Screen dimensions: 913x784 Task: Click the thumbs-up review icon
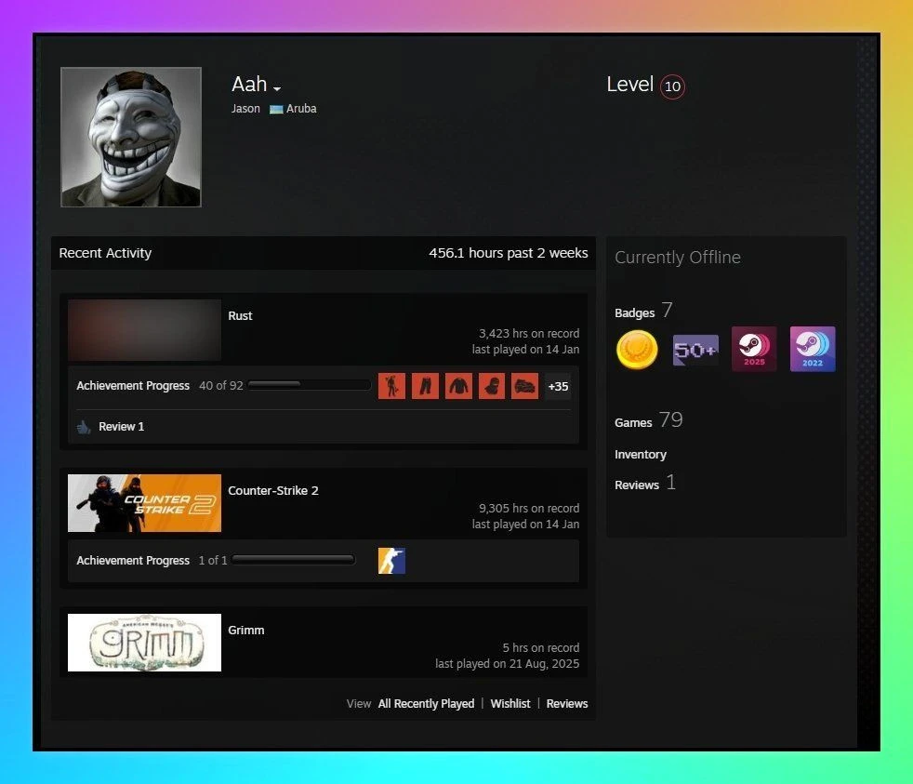tap(84, 427)
